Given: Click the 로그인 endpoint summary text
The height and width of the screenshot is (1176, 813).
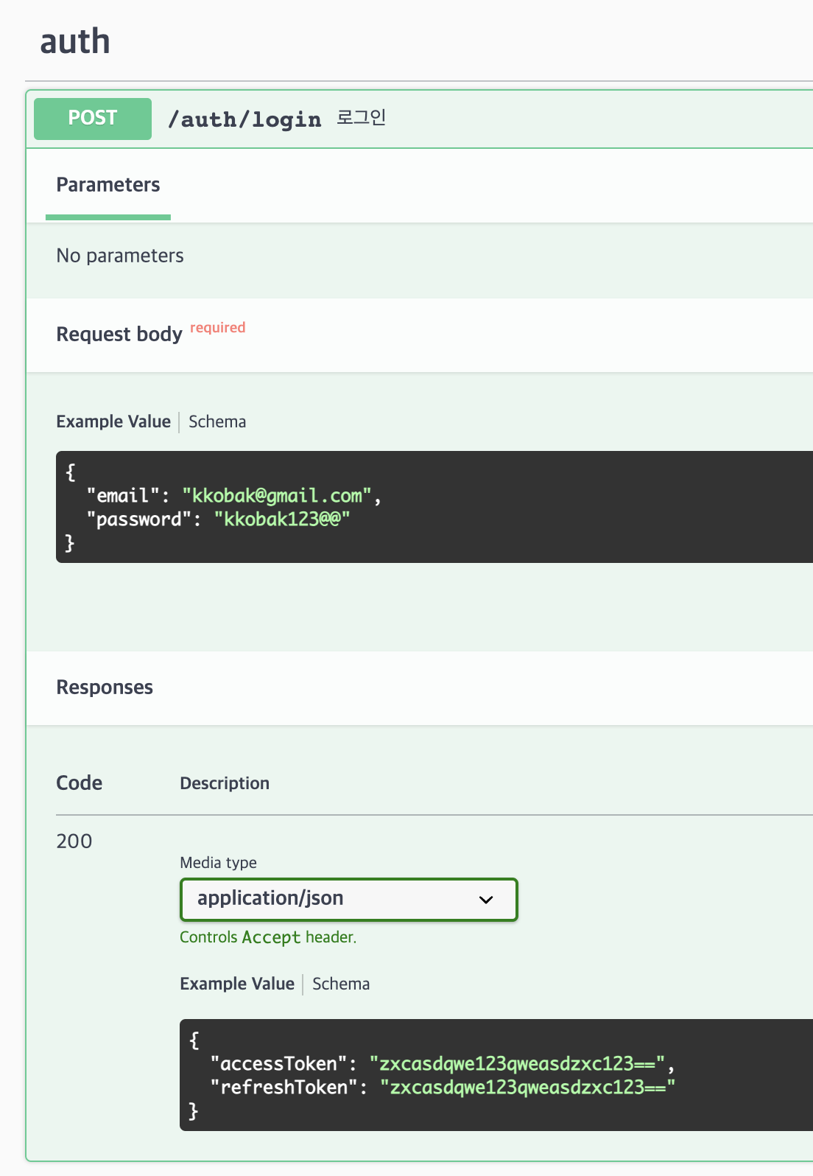Looking at the screenshot, I should [362, 118].
